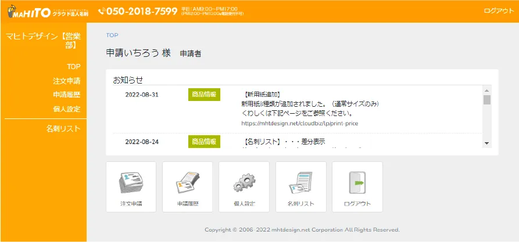Select 名刺リスト in the sidebar menu
The image size is (519, 242).
[x=63, y=129]
